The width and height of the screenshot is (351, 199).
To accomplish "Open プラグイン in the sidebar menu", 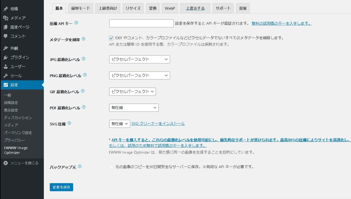I will point(20,57).
